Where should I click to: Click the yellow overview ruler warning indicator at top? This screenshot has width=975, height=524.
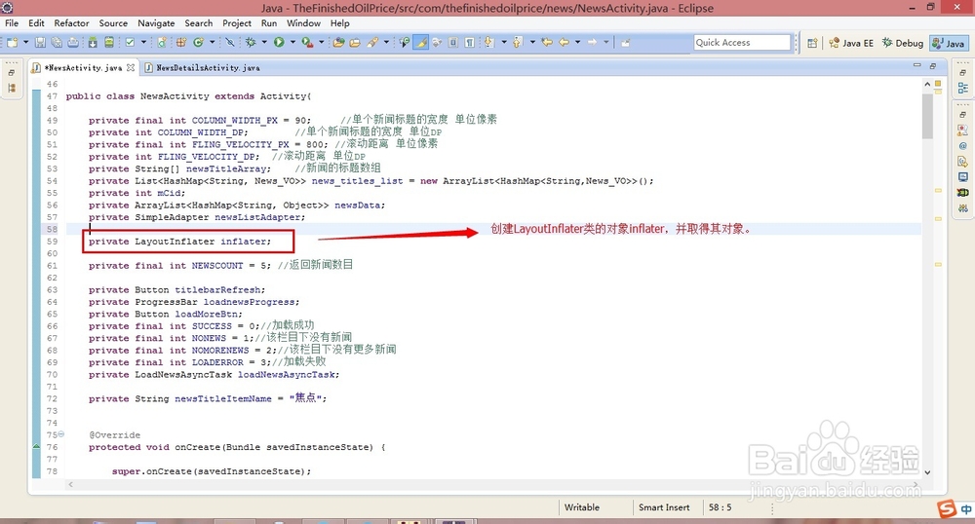938,83
